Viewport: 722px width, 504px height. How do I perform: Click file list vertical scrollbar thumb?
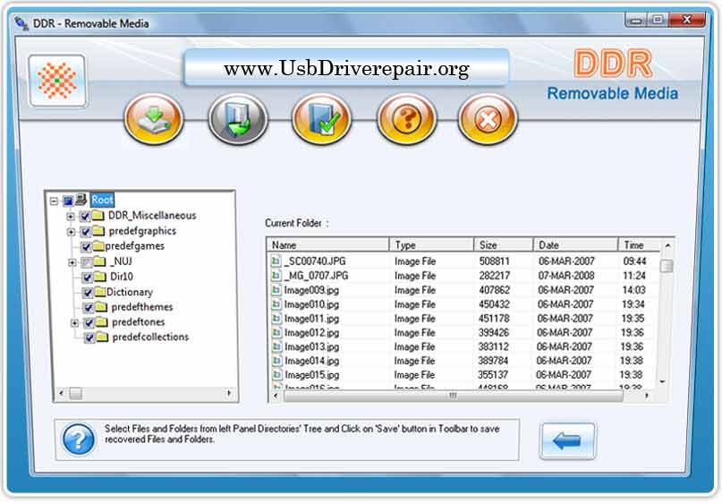pos(667,265)
